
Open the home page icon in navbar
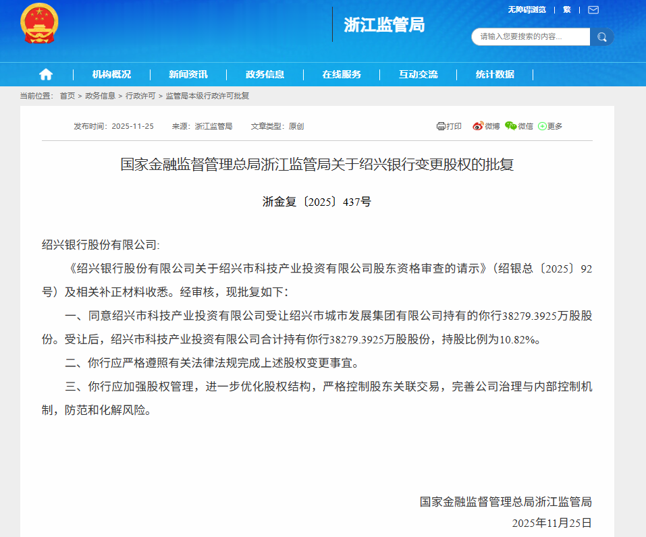point(46,74)
